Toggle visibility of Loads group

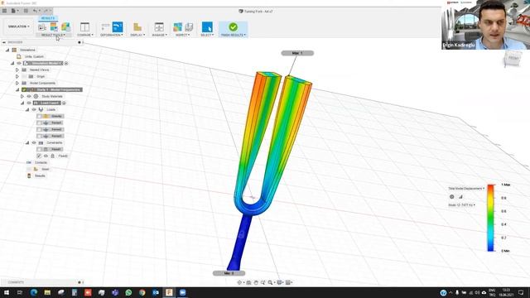pyautogui.click(x=34, y=109)
